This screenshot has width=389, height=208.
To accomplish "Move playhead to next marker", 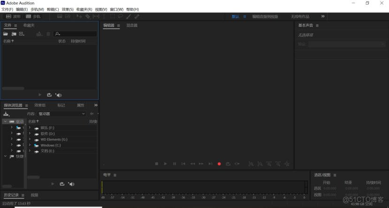I will click(x=210, y=164).
